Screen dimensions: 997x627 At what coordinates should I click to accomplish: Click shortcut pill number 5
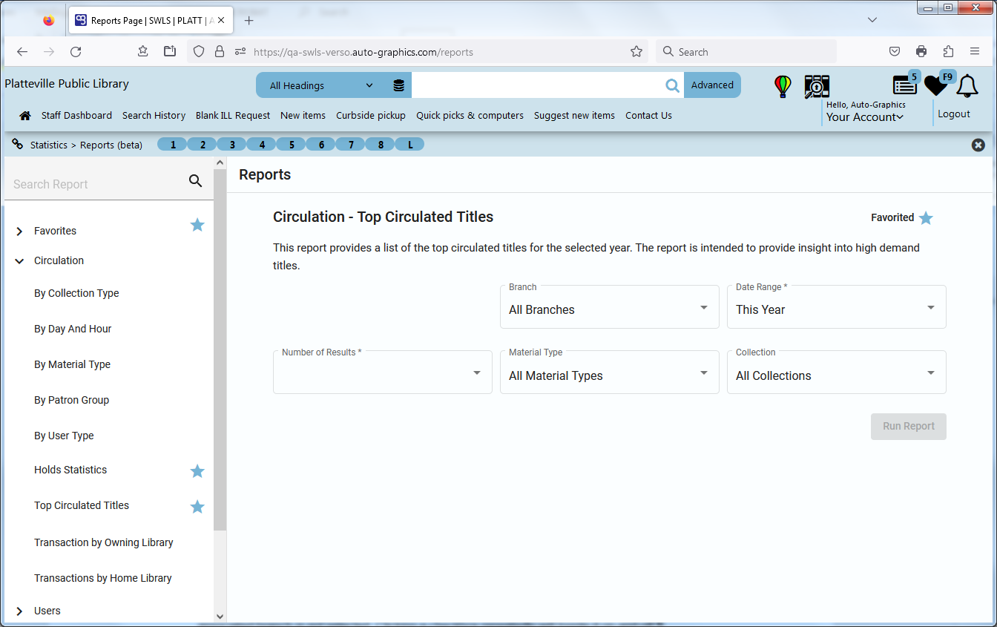coord(292,145)
